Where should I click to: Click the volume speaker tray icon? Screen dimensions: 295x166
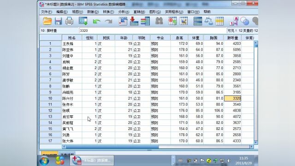click(x=229, y=160)
